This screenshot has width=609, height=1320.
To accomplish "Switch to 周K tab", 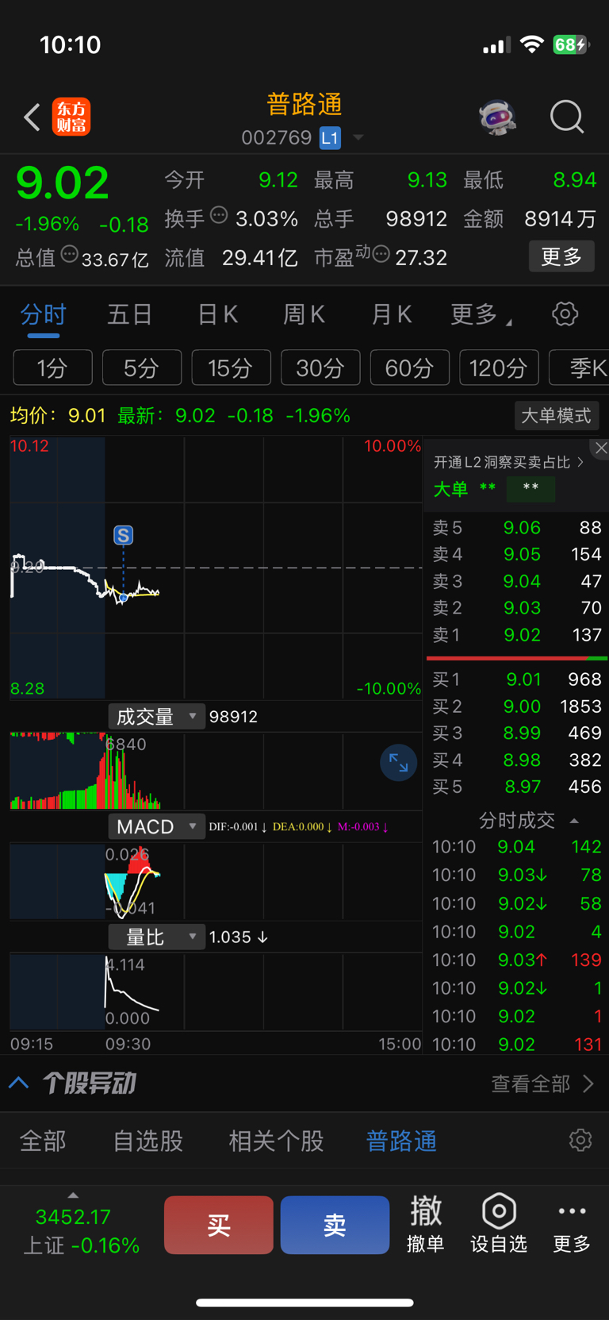I will [304, 315].
